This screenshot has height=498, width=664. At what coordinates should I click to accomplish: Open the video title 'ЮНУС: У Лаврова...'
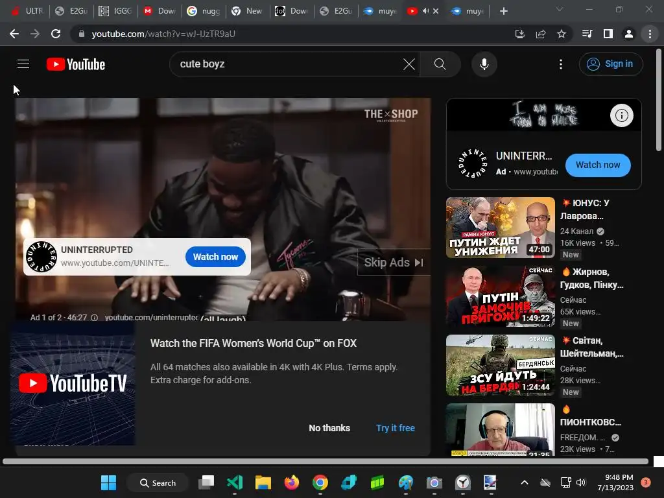pyautogui.click(x=585, y=209)
